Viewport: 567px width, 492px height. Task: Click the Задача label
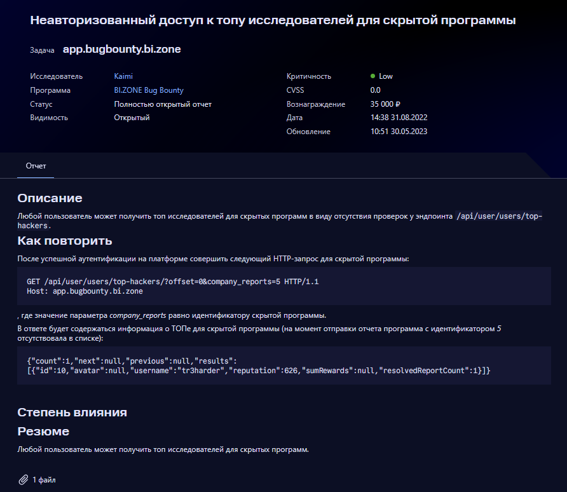pyautogui.click(x=42, y=50)
